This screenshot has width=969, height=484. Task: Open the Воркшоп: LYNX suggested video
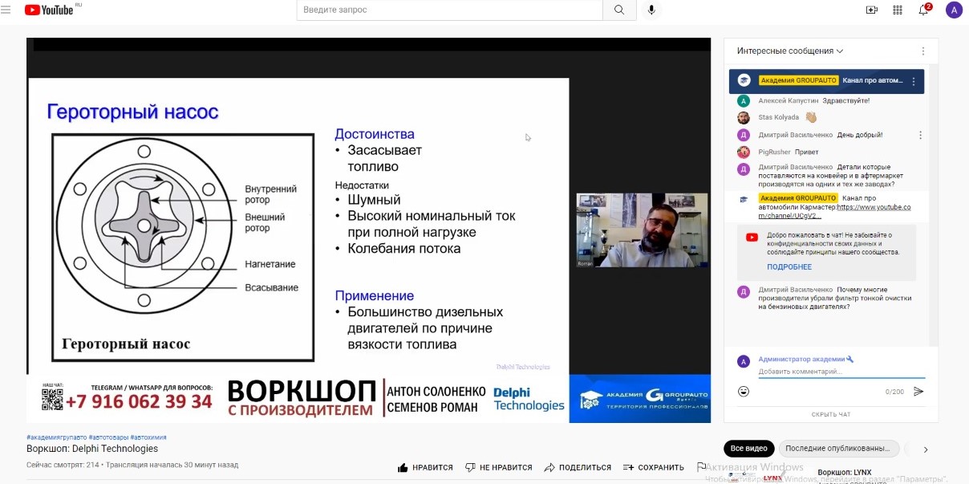tap(844, 472)
